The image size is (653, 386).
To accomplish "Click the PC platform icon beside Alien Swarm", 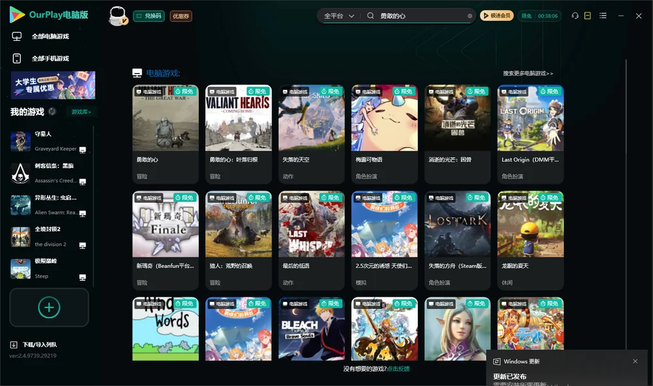I will pyautogui.click(x=82, y=214).
